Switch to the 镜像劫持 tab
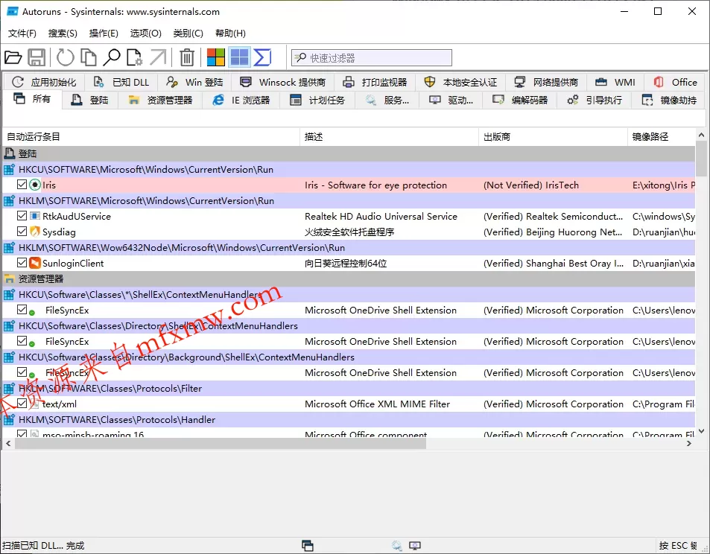This screenshot has width=710, height=554. (669, 100)
